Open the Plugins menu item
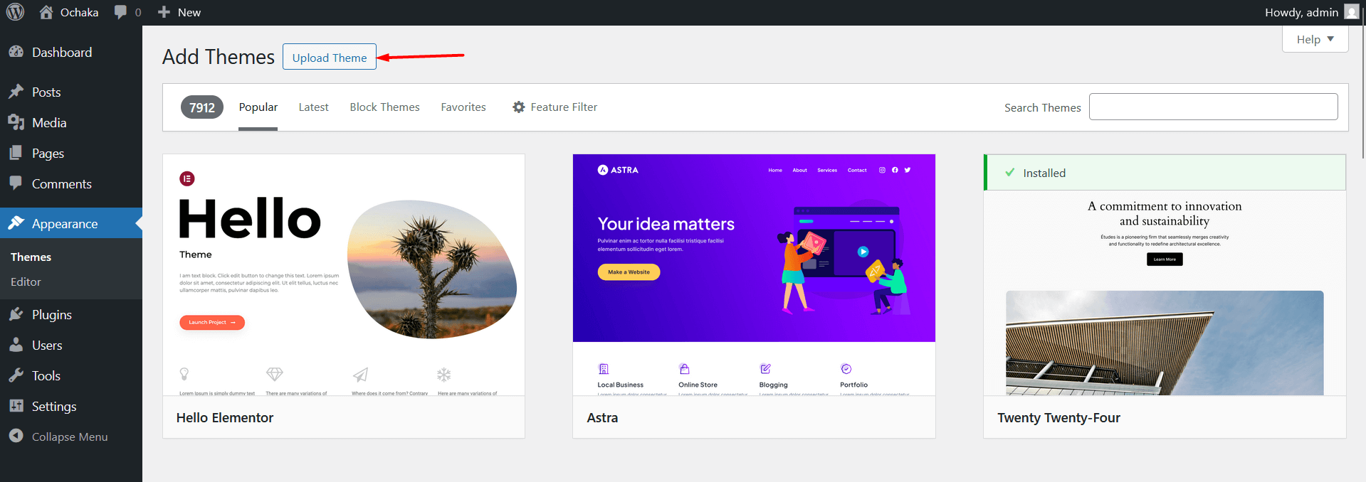Image resolution: width=1366 pixels, height=482 pixels. pos(51,315)
